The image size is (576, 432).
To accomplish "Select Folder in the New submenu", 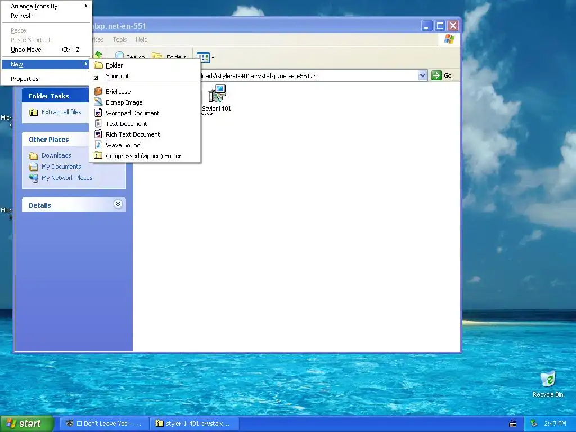I will click(145, 65).
